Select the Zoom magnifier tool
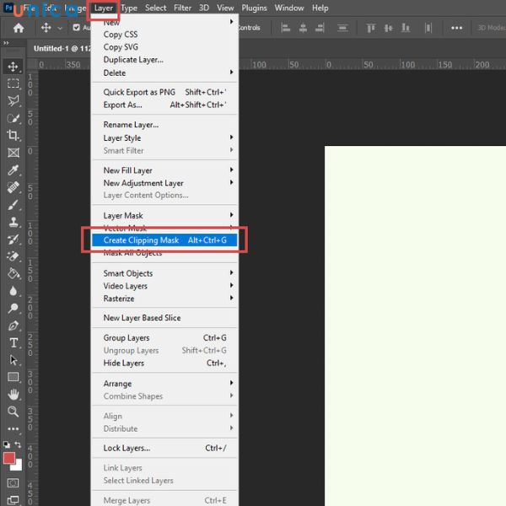This screenshot has width=506, height=506. (x=13, y=412)
